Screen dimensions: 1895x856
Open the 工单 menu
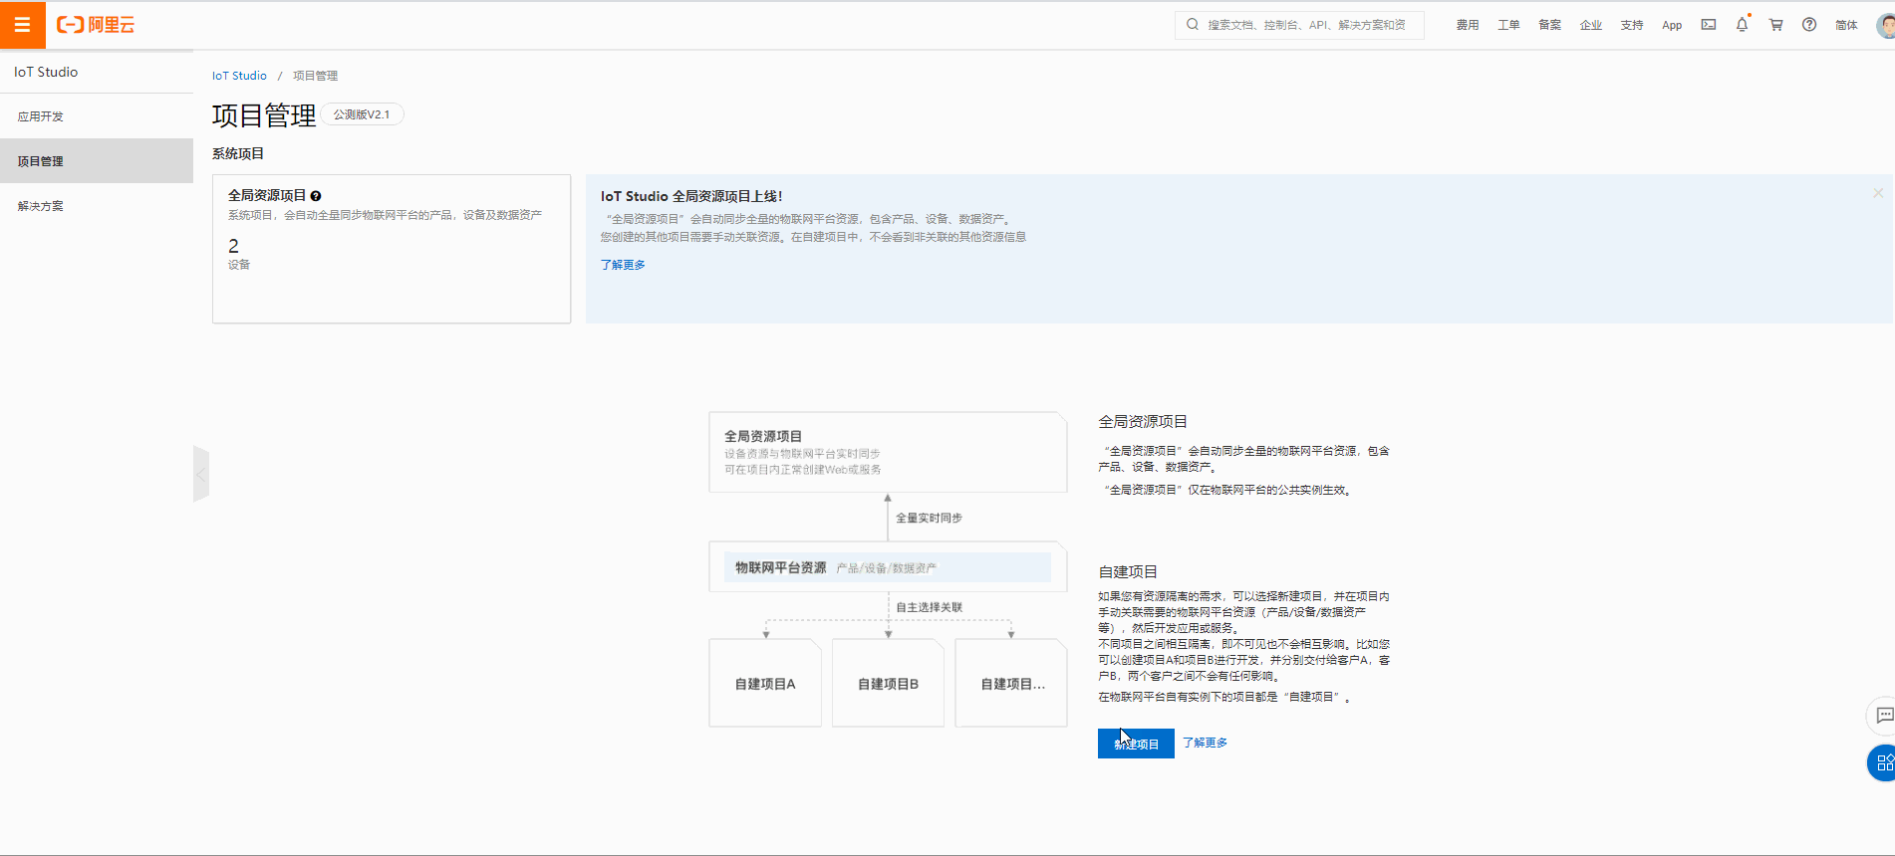point(1508,25)
